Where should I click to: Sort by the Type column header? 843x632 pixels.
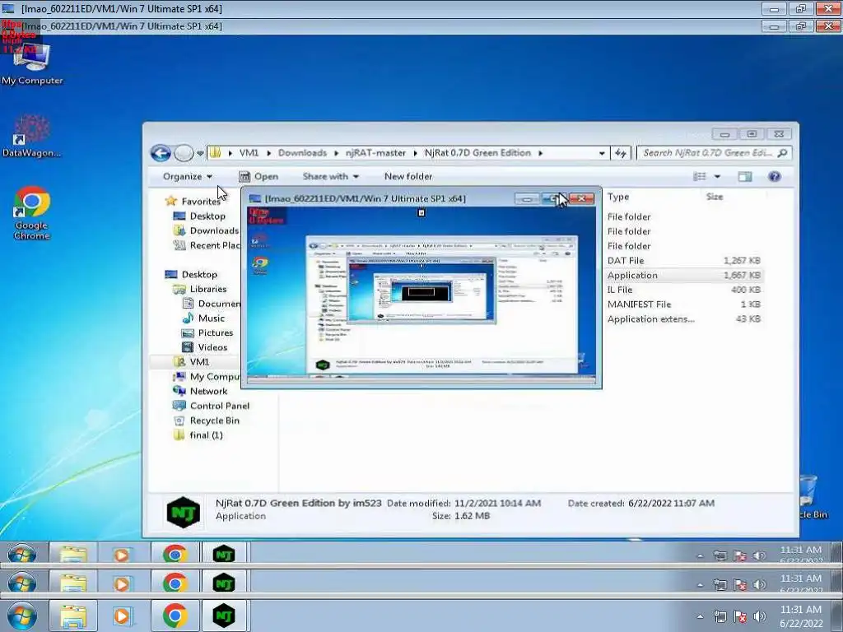point(618,197)
